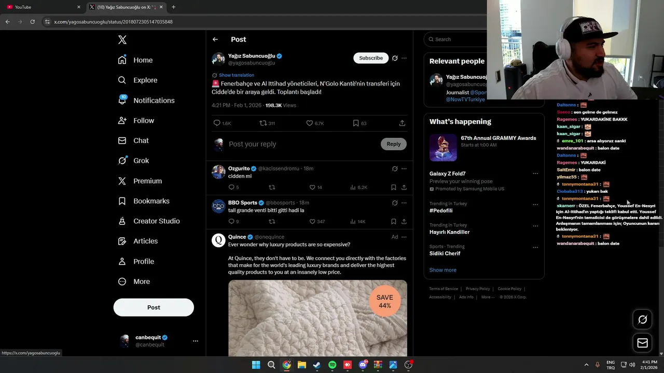Viewport: 664px width, 373px height.
Task: Click the X Search box
Action: (457, 39)
